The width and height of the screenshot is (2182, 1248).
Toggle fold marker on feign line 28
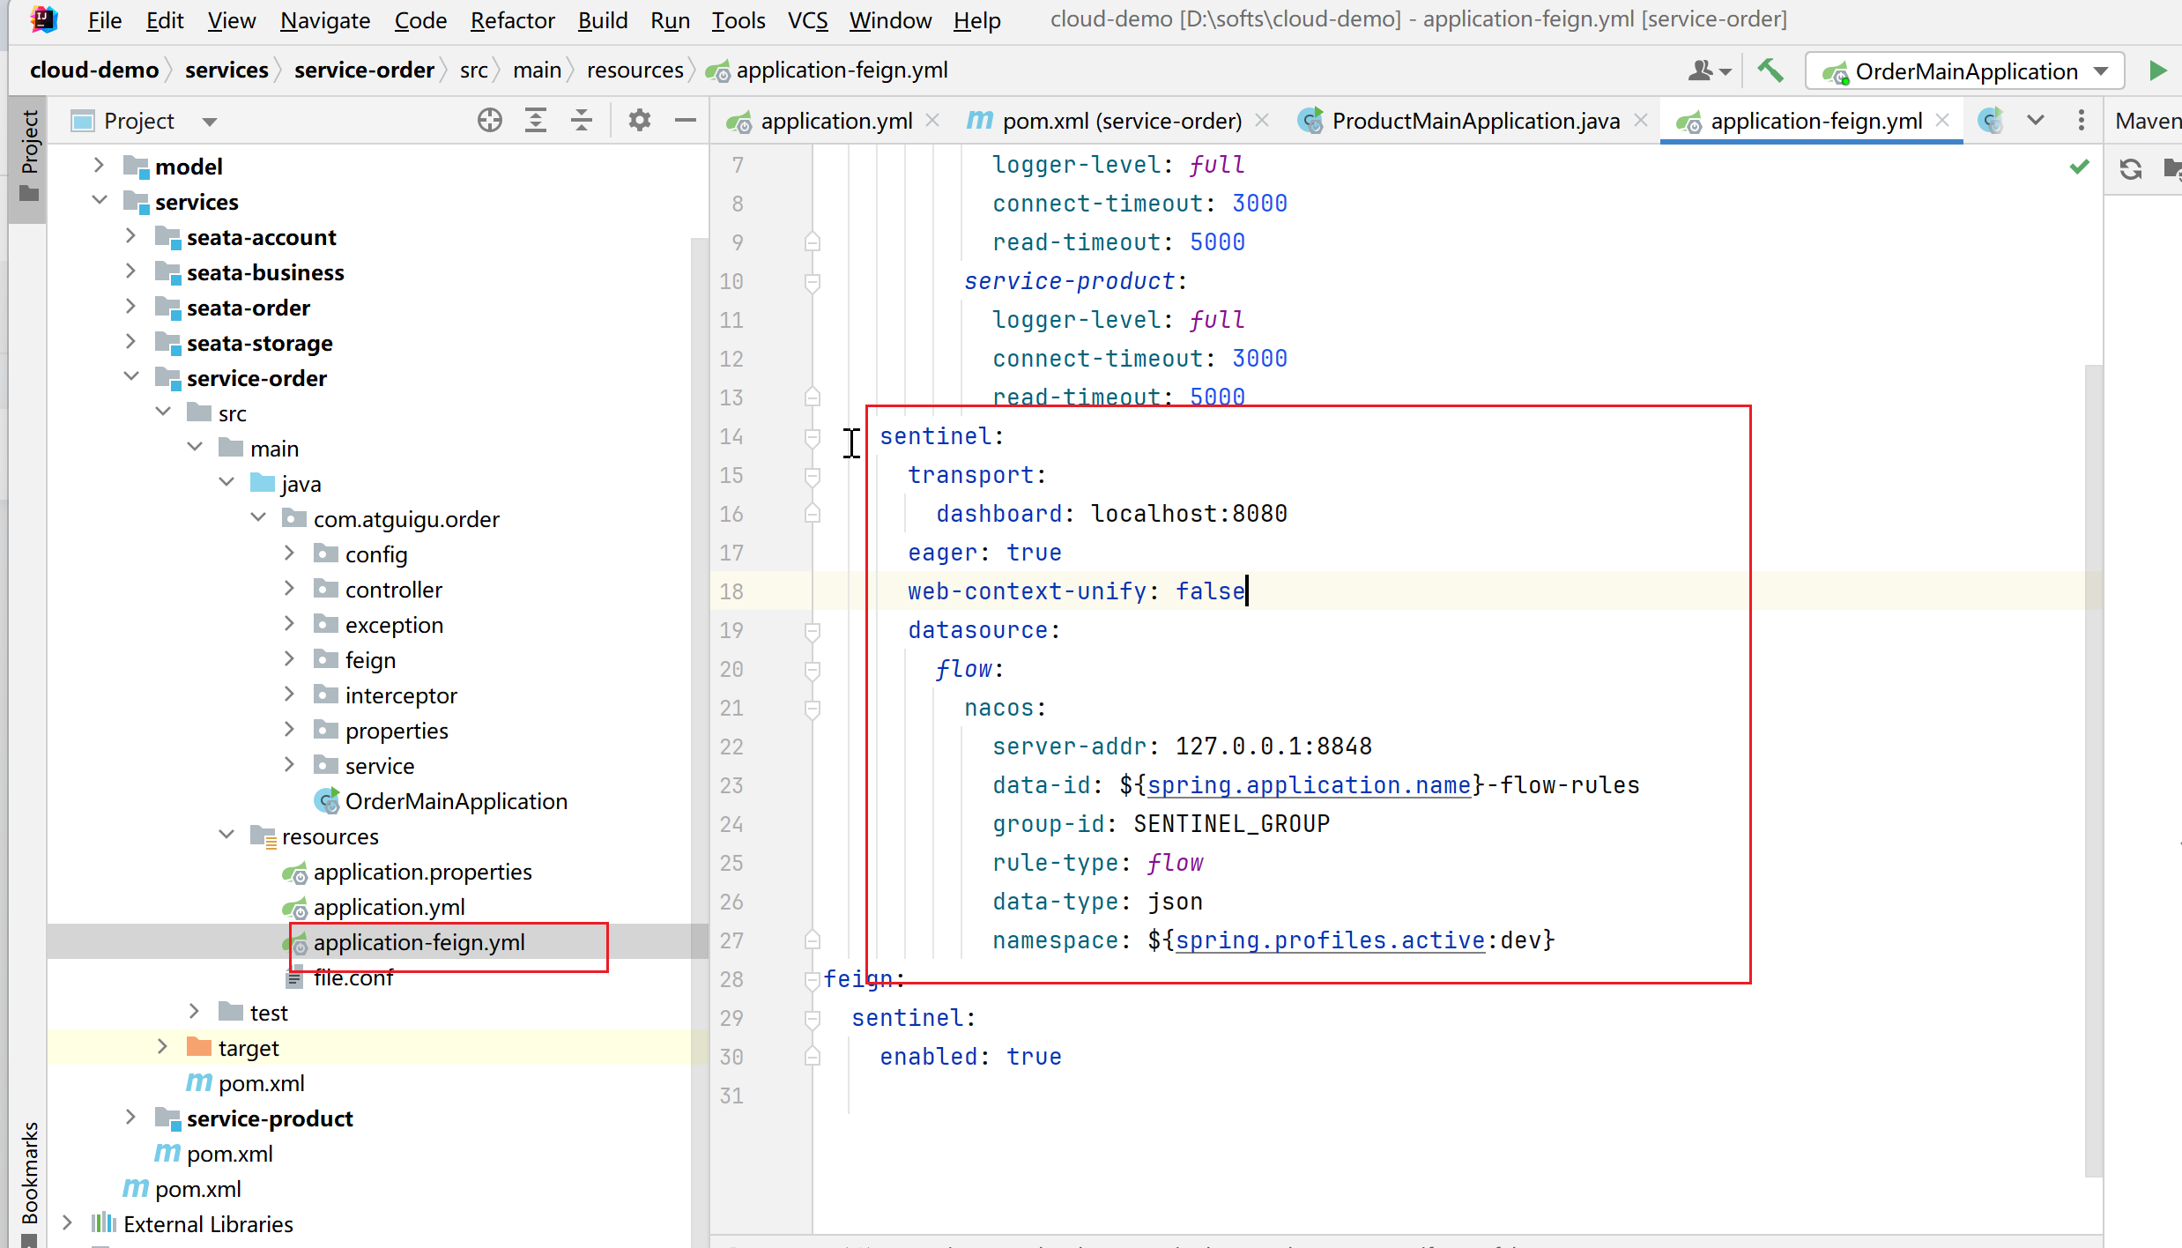click(813, 979)
